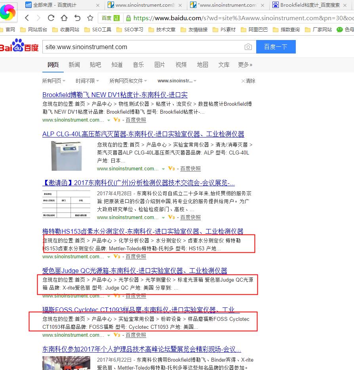354x370 pixels.
Task: Open the 邀请函 form thumbnail image
Action: pyautogui.click(x=66, y=204)
